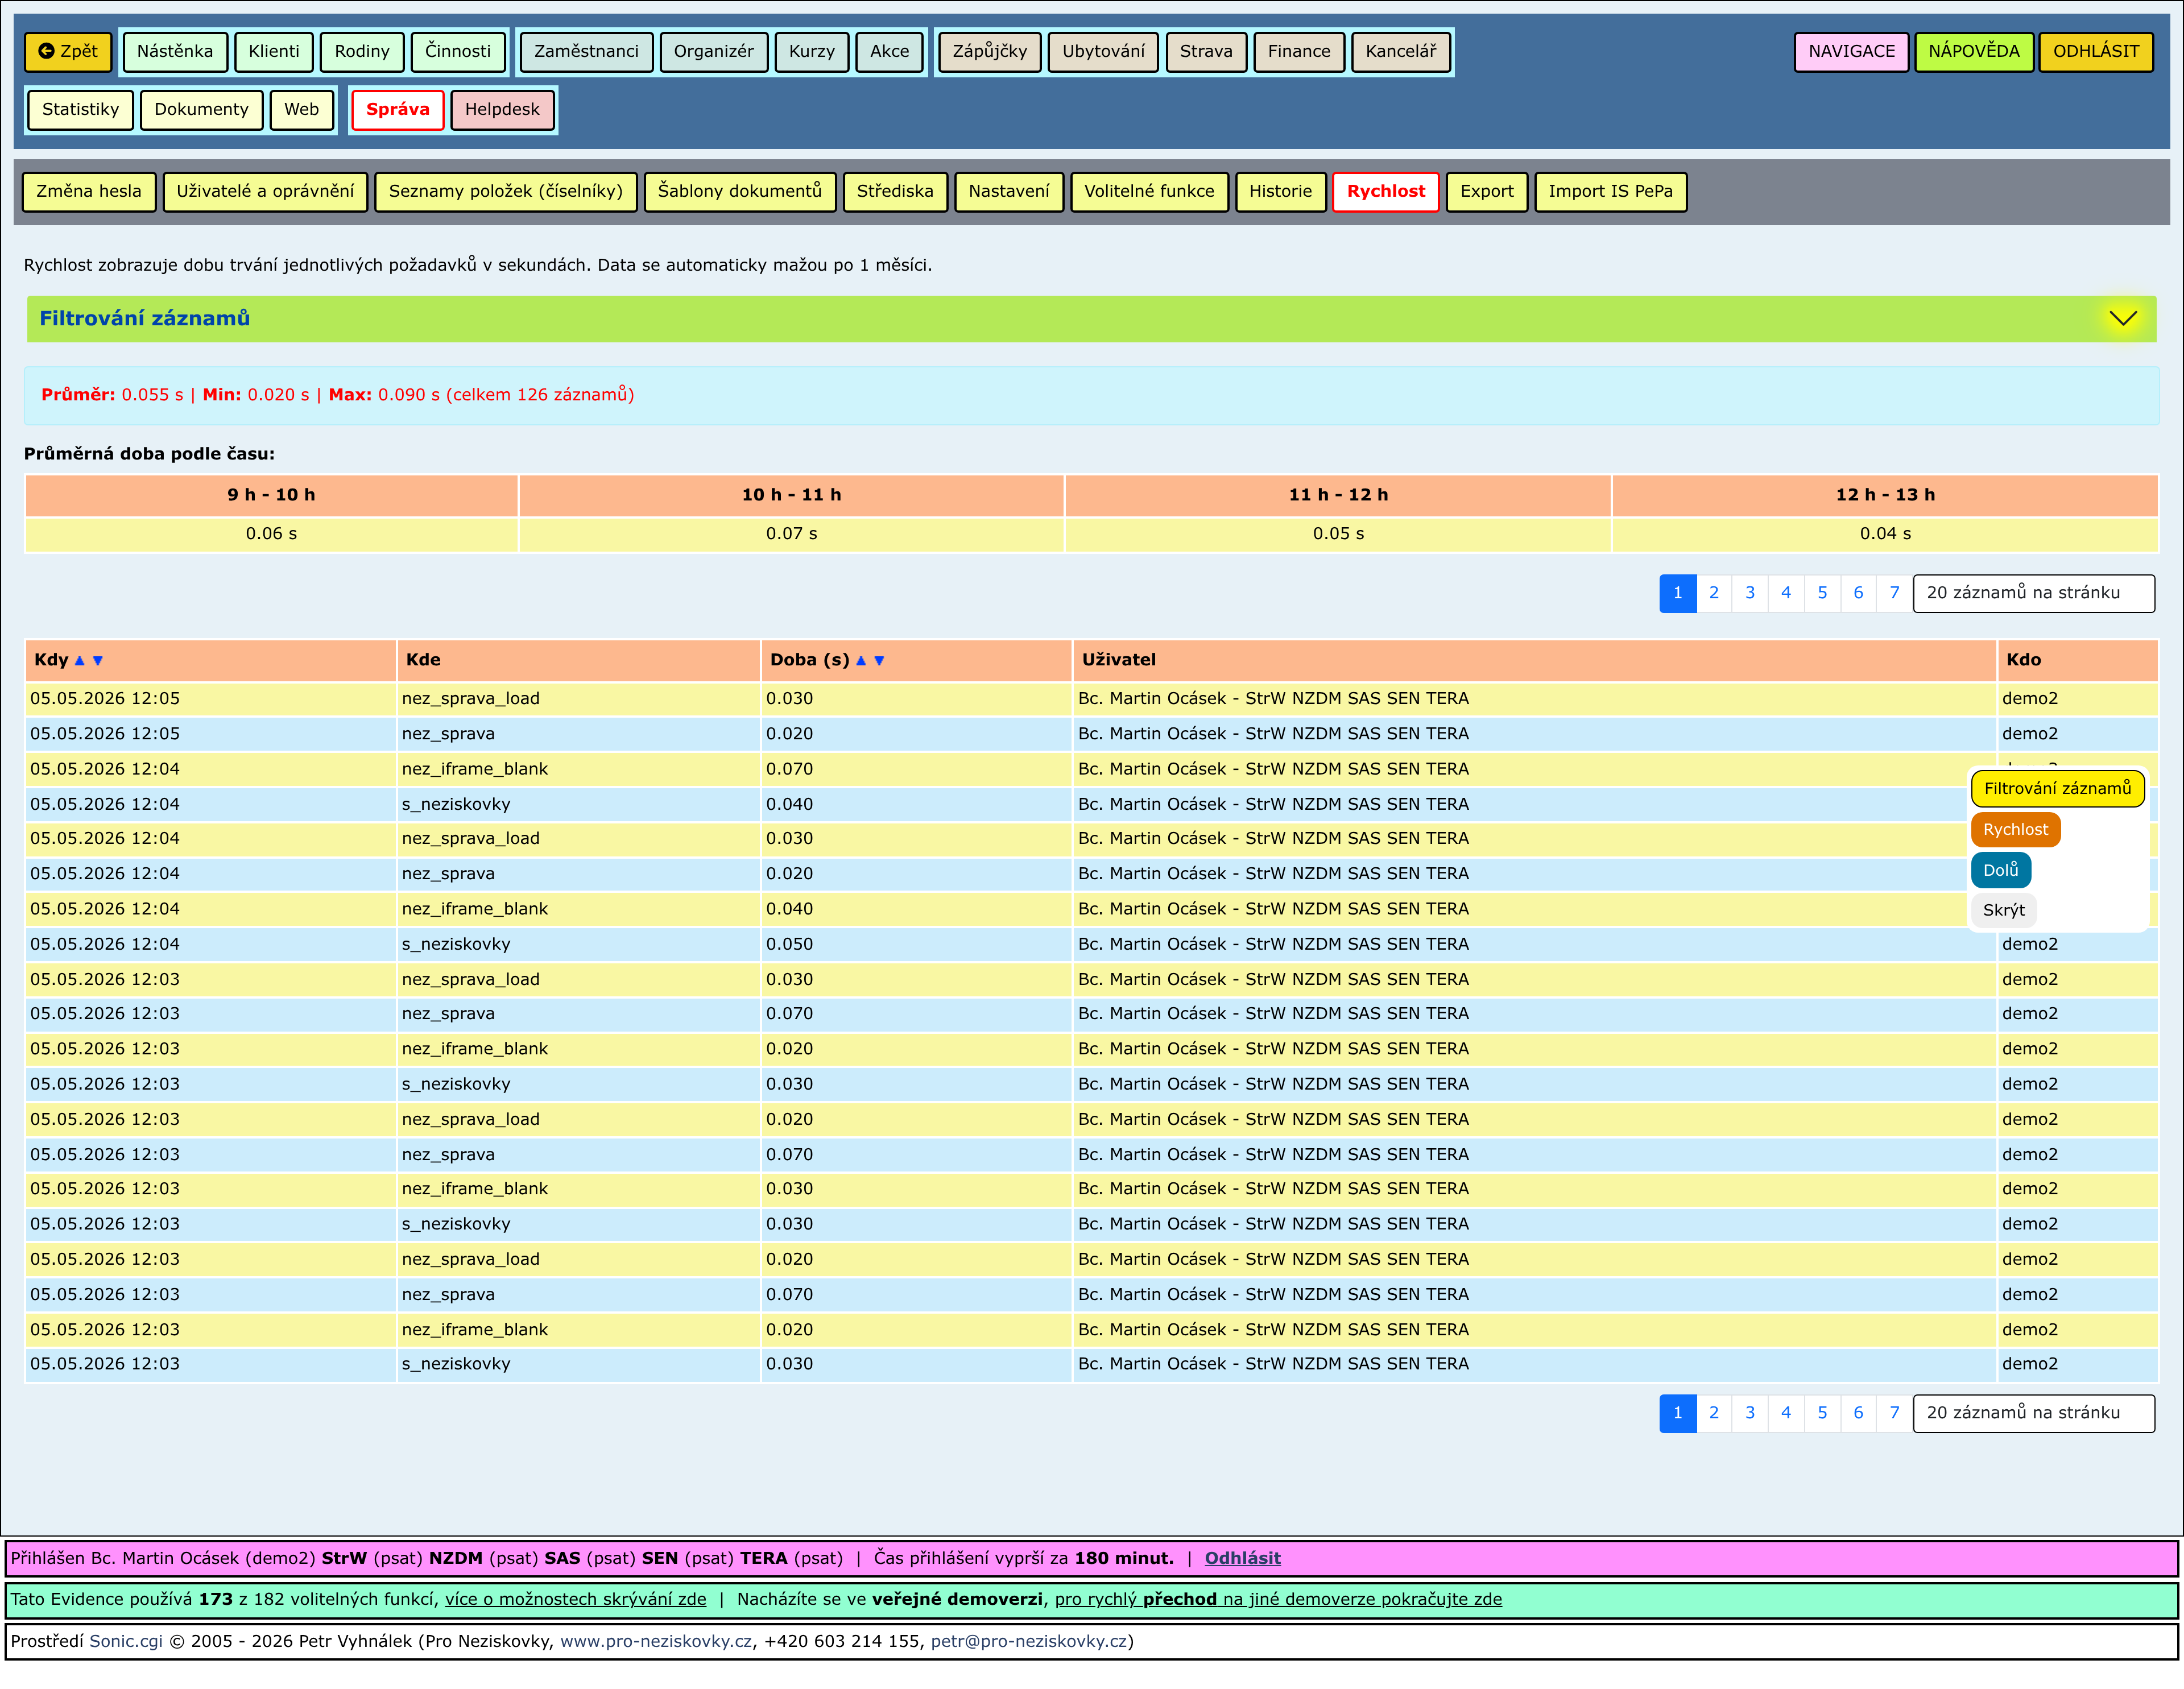The image size is (2184, 1689).
Task: Open NÁPOVĚDA help button
Action: (1973, 51)
